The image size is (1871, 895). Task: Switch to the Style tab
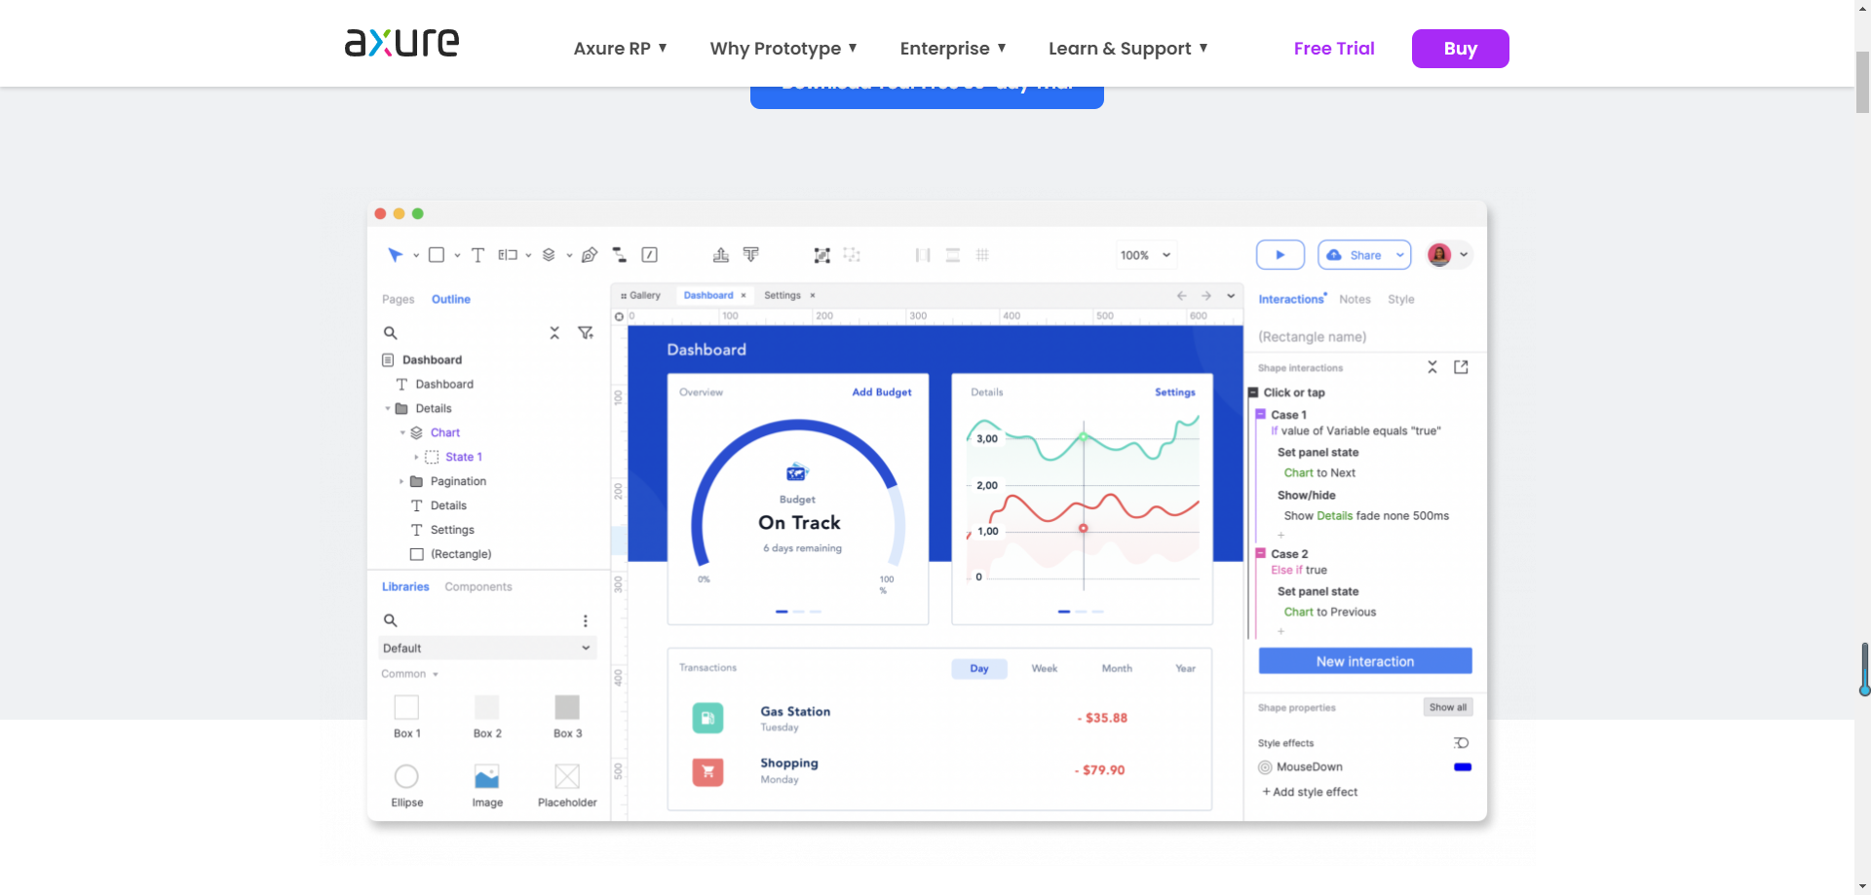point(1401,299)
